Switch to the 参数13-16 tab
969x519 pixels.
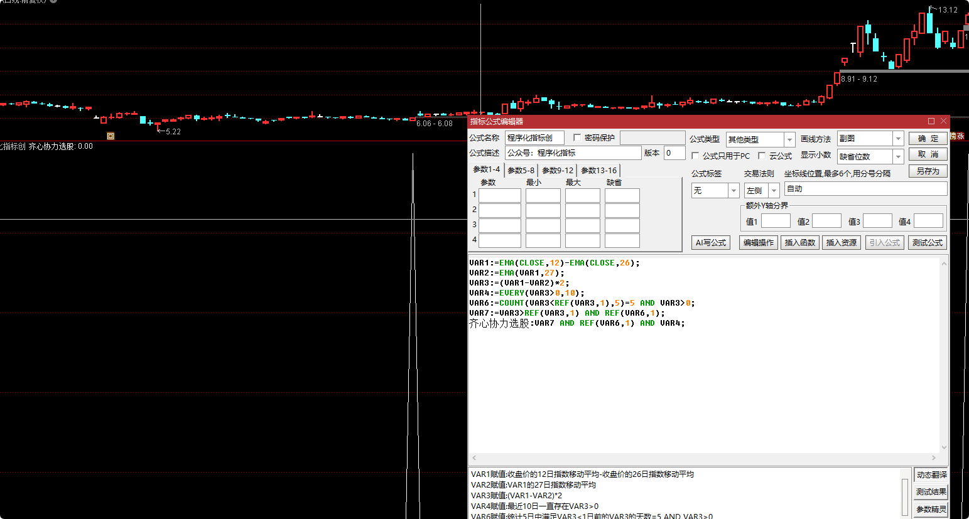pos(598,170)
